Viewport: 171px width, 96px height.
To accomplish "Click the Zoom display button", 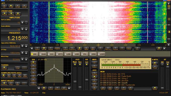I will (50, 49).
